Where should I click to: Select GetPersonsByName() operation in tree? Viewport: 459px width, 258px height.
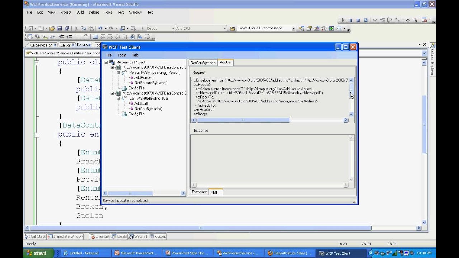click(151, 83)
